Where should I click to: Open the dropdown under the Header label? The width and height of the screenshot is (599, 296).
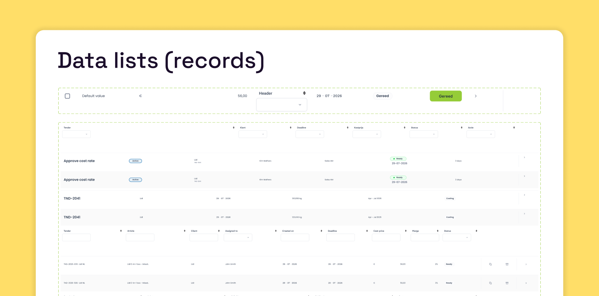pos(281,104)
